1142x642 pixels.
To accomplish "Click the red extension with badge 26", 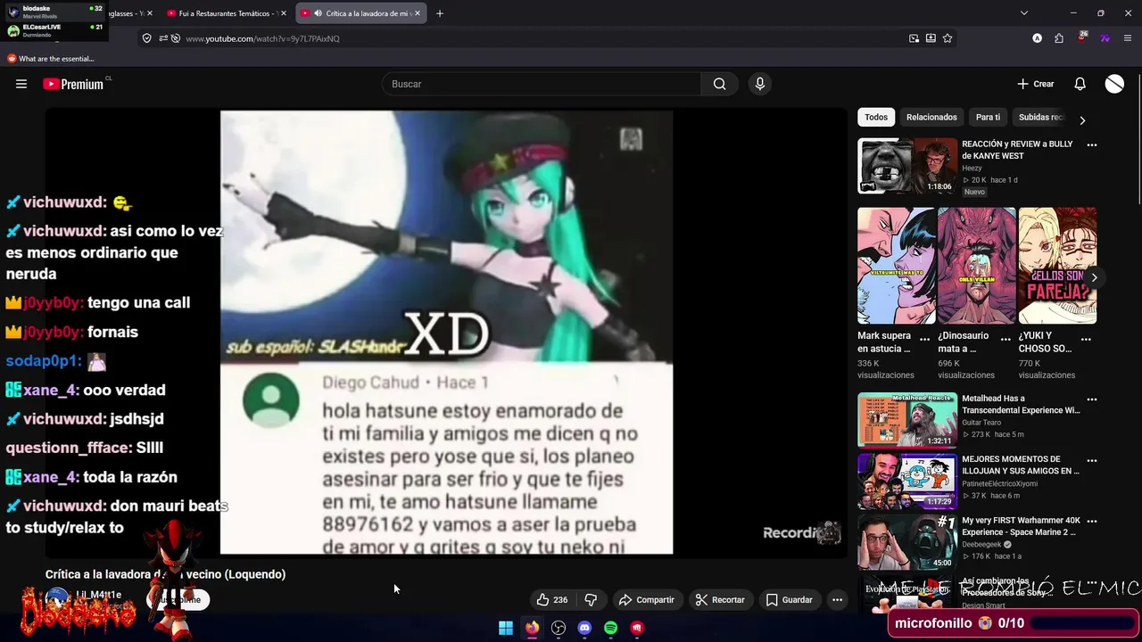I will [1082, 38].
